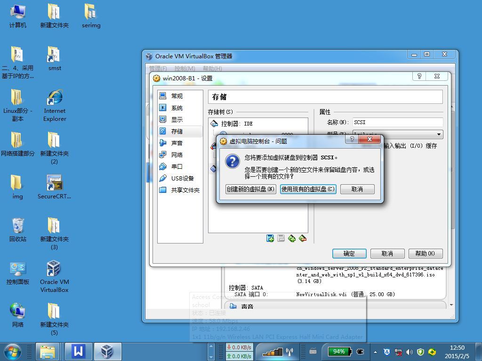482x361 pixels.
Task: Click battery 94% indicator in taskbar
Action: [x=339, y=352]
